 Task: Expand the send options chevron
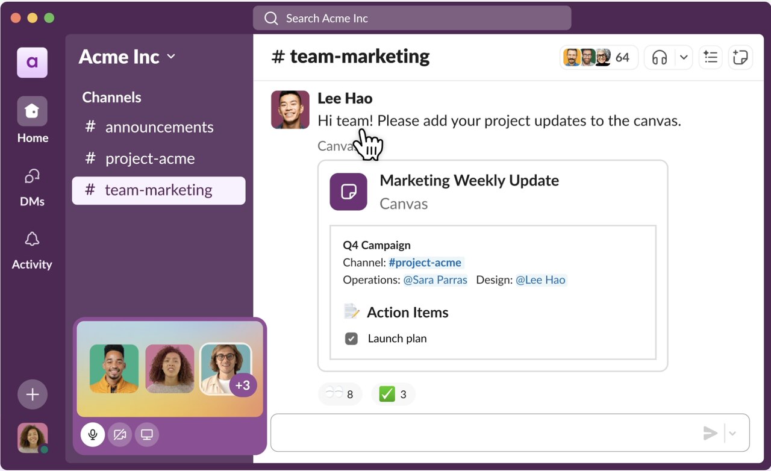click(x=732, y=432)
